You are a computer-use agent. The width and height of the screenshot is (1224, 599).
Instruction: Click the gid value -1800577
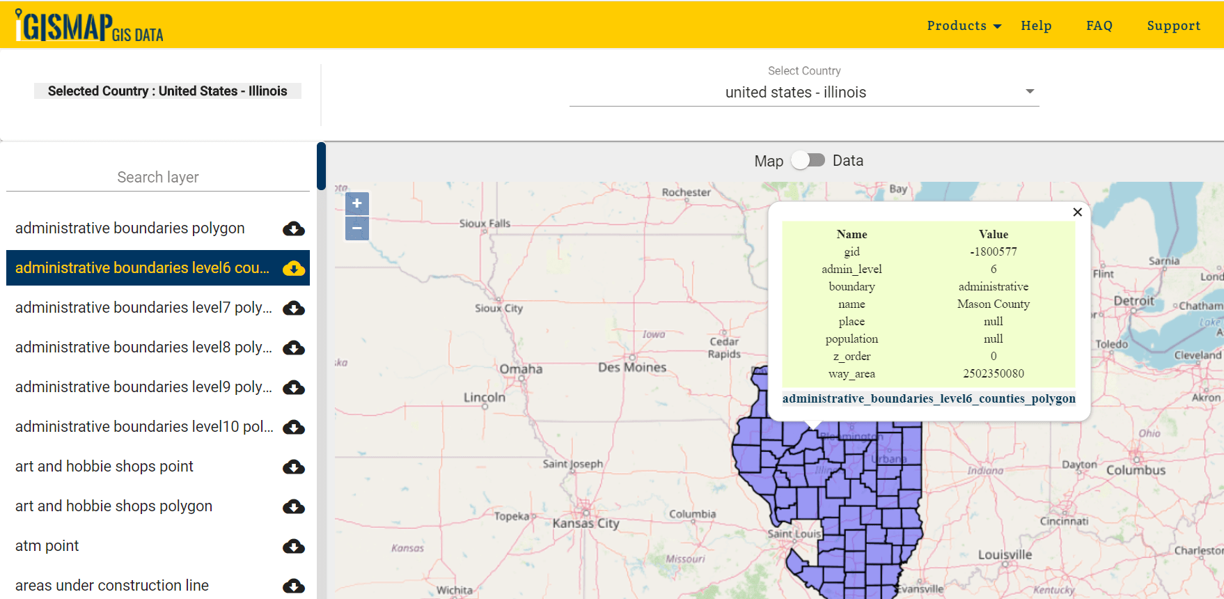pos(994,252)
